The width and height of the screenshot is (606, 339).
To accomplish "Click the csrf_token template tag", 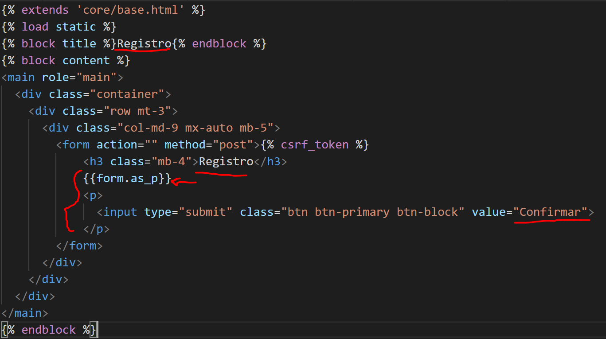I will [315, 144].
